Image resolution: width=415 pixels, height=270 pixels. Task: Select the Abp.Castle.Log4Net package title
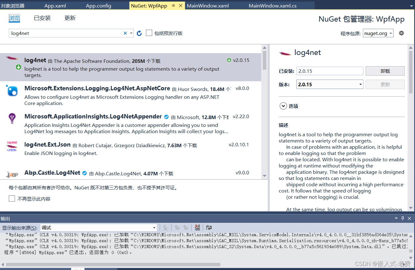(x=52, y=173)
